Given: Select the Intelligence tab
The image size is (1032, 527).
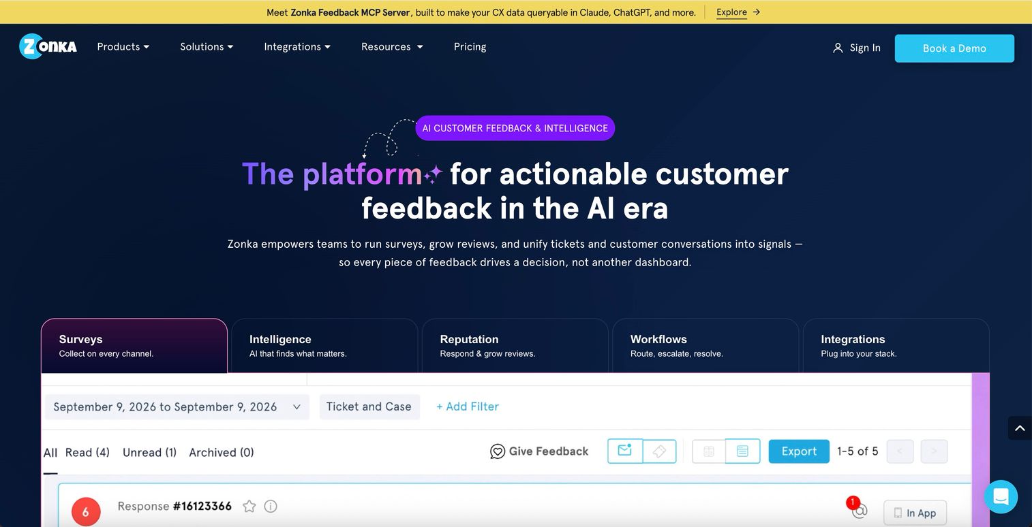Looking at the screenshot, I should tap(324, 345).
